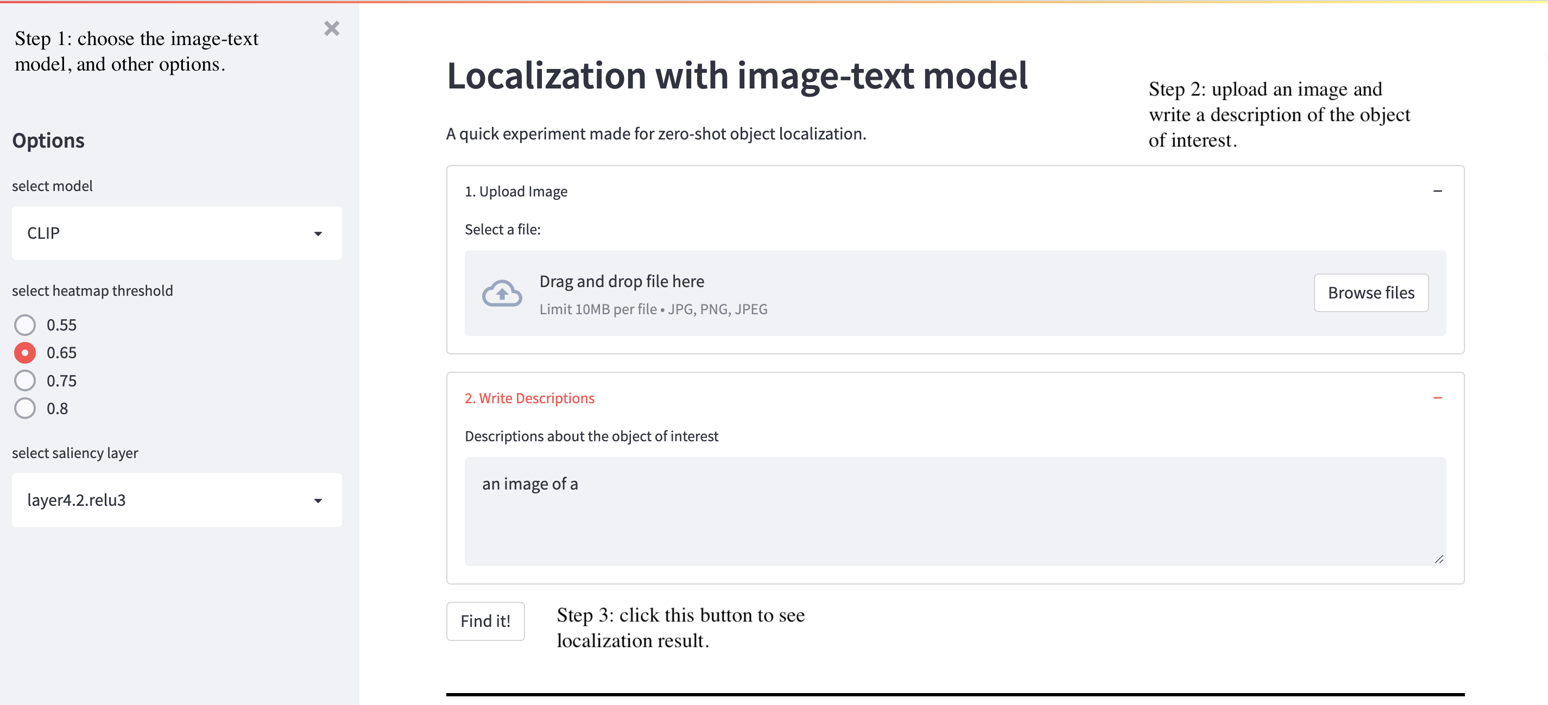Image resolution: width=1548 pixels, height=705 pixels.
Task: Collapse the Write Descriptions section
Action: (x=1437, y=398)
